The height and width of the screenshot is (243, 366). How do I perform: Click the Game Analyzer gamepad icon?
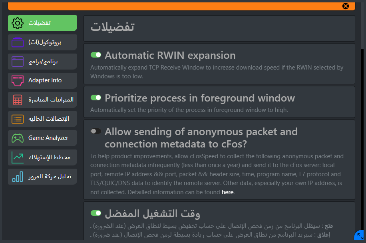point(18,138)
